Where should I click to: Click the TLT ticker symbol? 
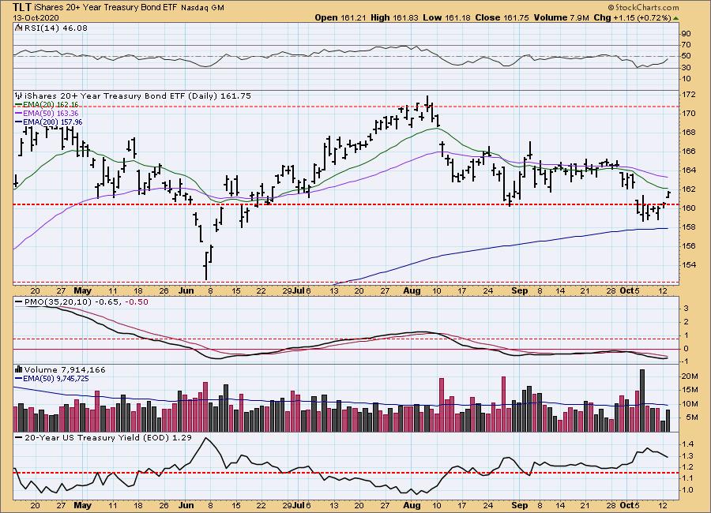[x=21, y=7]
